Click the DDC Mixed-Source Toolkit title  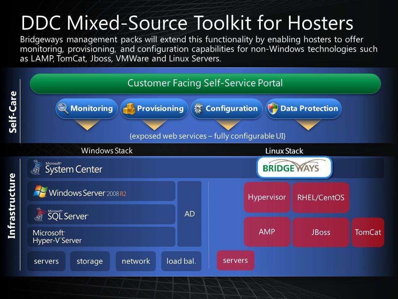pyautogui.click(x=187, y=23)
